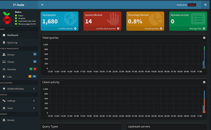The height and width of the screenshot is (130, 211).
Task: Open the Lists menu item
Action: pyautogui.click(x=19, y=77)
